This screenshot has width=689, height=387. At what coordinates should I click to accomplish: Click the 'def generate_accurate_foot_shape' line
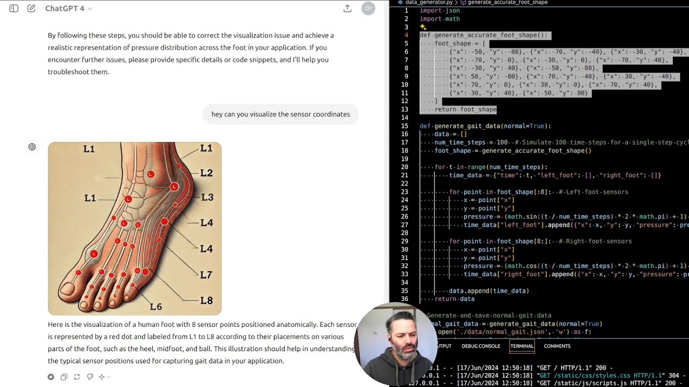[x=483, y=35]
